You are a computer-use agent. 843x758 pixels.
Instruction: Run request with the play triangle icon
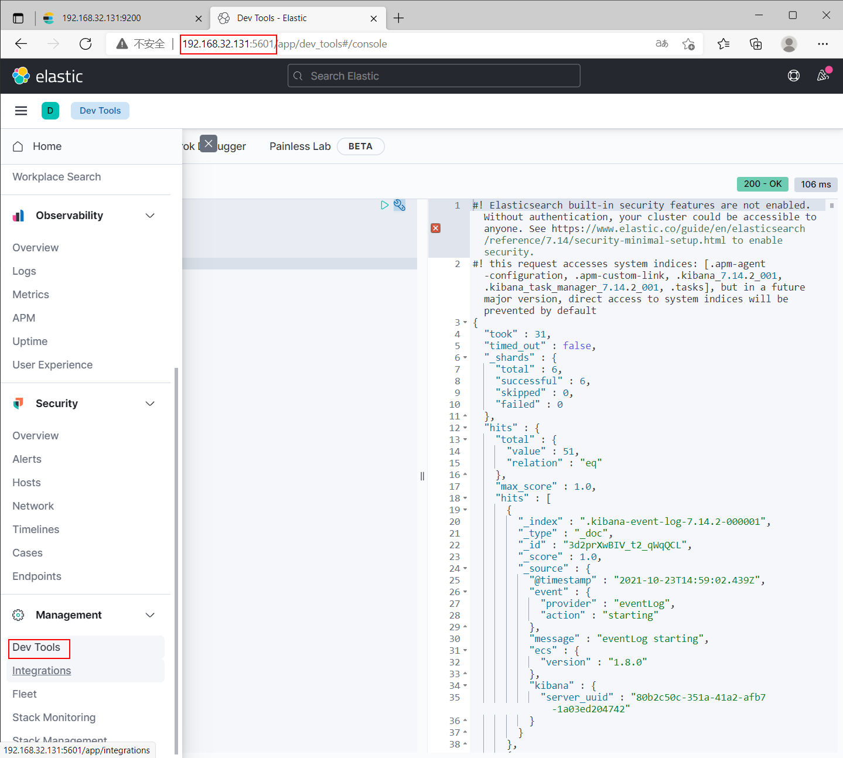click(x=384, y=205)
